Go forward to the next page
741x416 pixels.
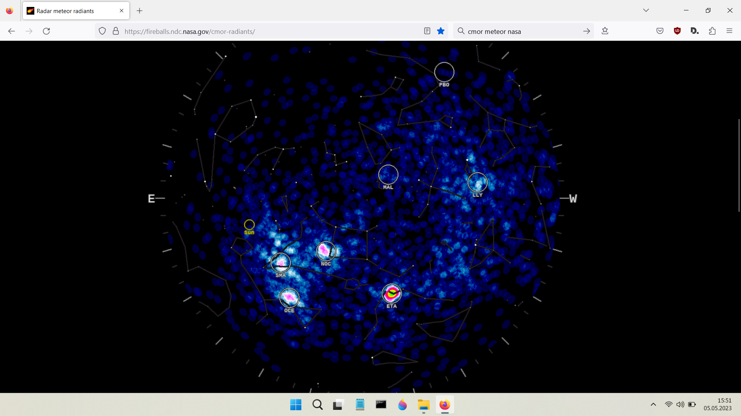coord(29,31)
